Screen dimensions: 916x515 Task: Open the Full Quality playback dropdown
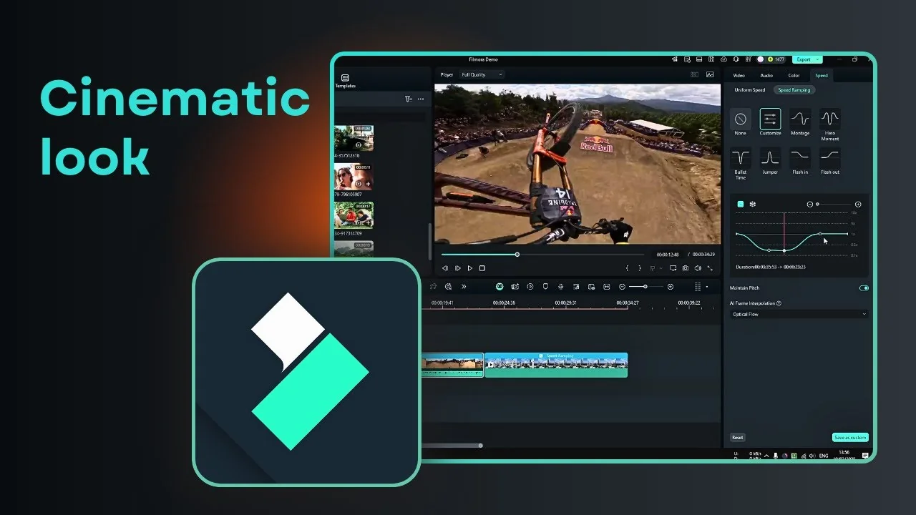point(481,74)
